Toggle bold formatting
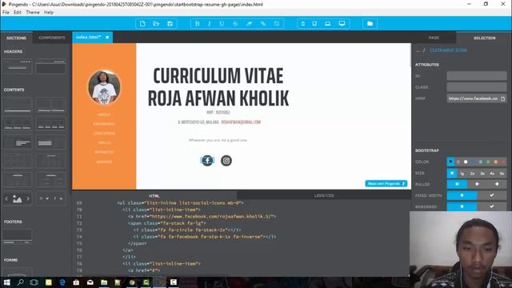Viewport: 512px width, 288px height. tap(197, 23)
